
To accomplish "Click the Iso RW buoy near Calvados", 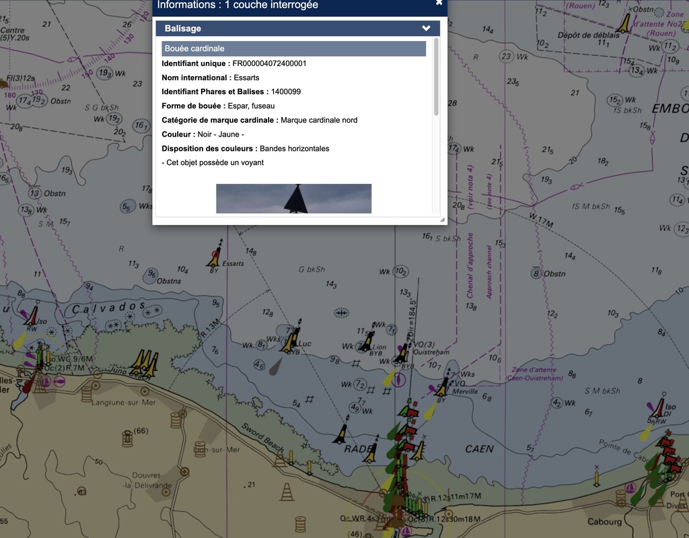I will pyautogui.click(x=32, y=316).
